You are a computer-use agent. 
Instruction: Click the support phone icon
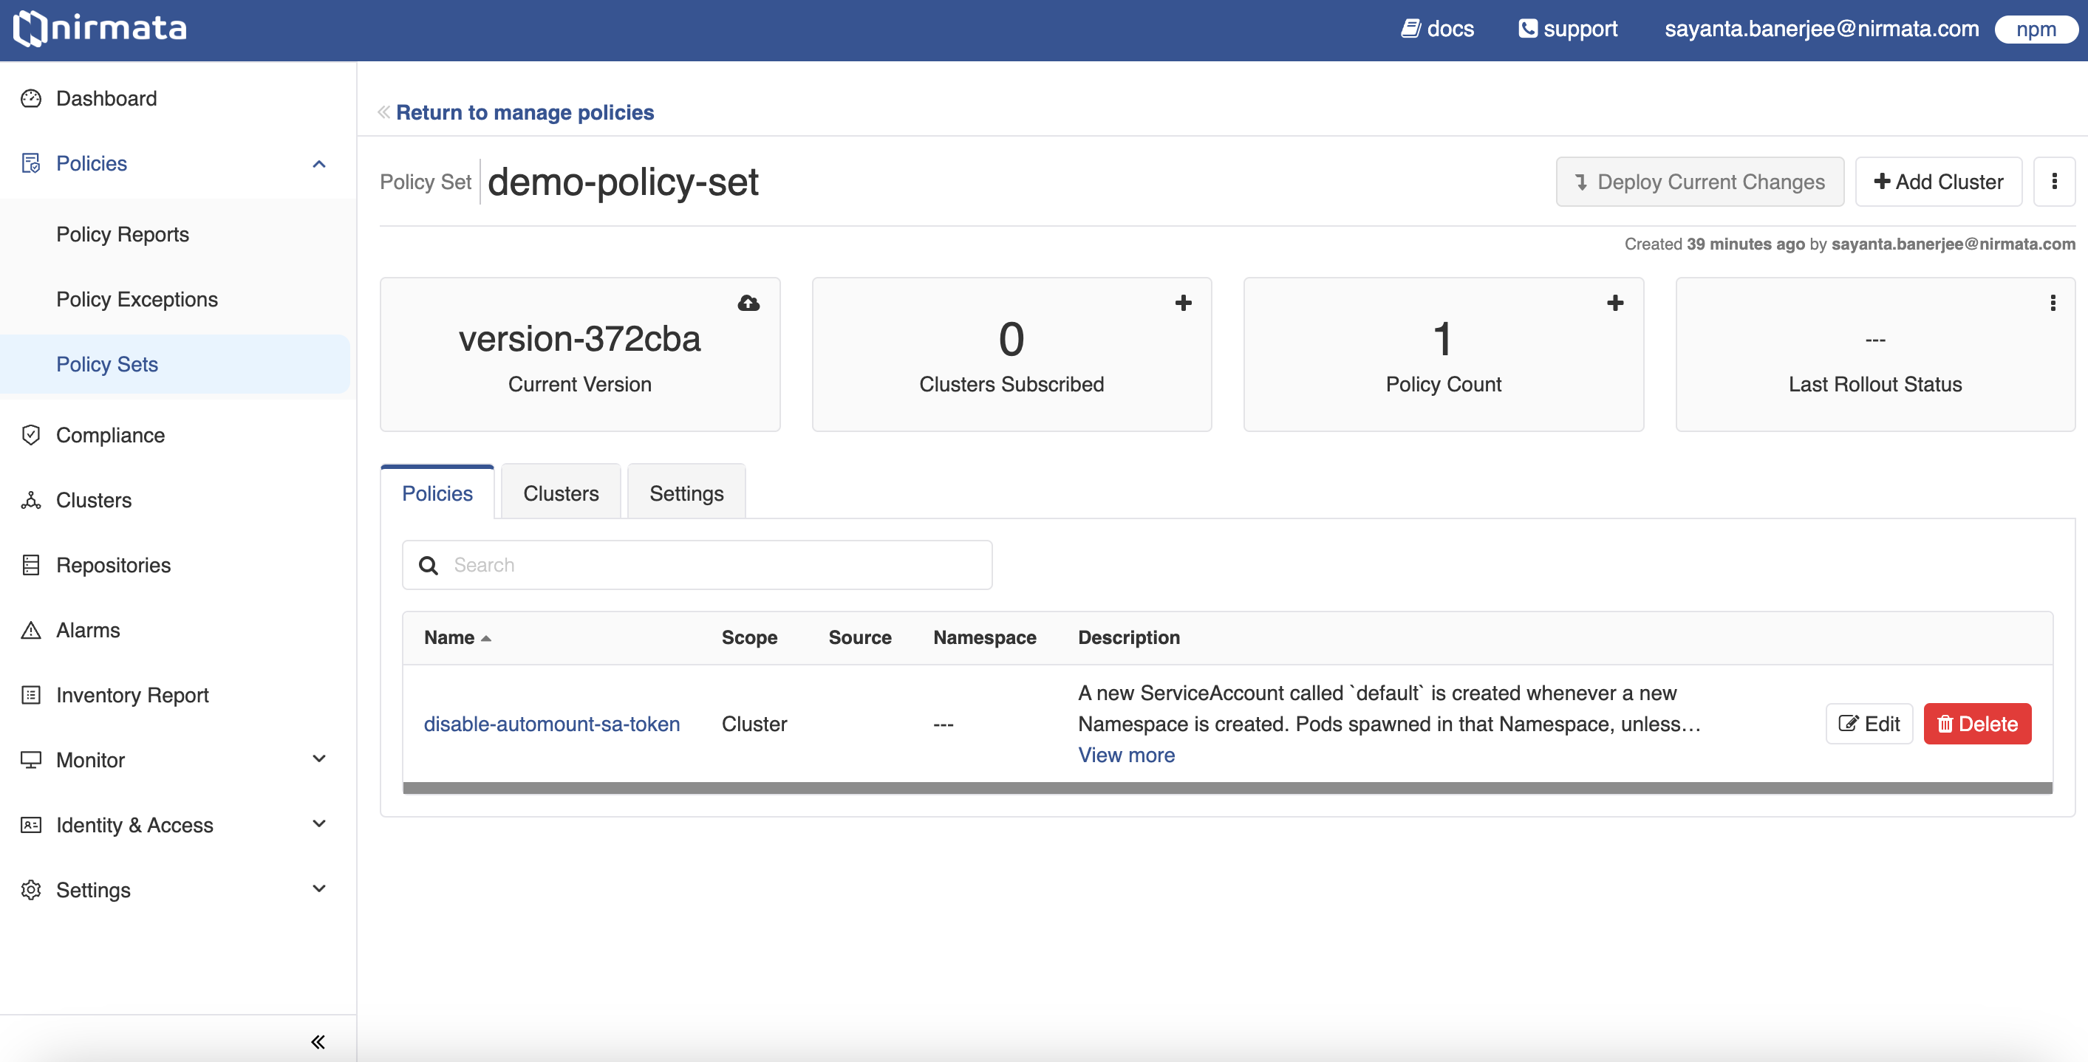(1527, 29)
